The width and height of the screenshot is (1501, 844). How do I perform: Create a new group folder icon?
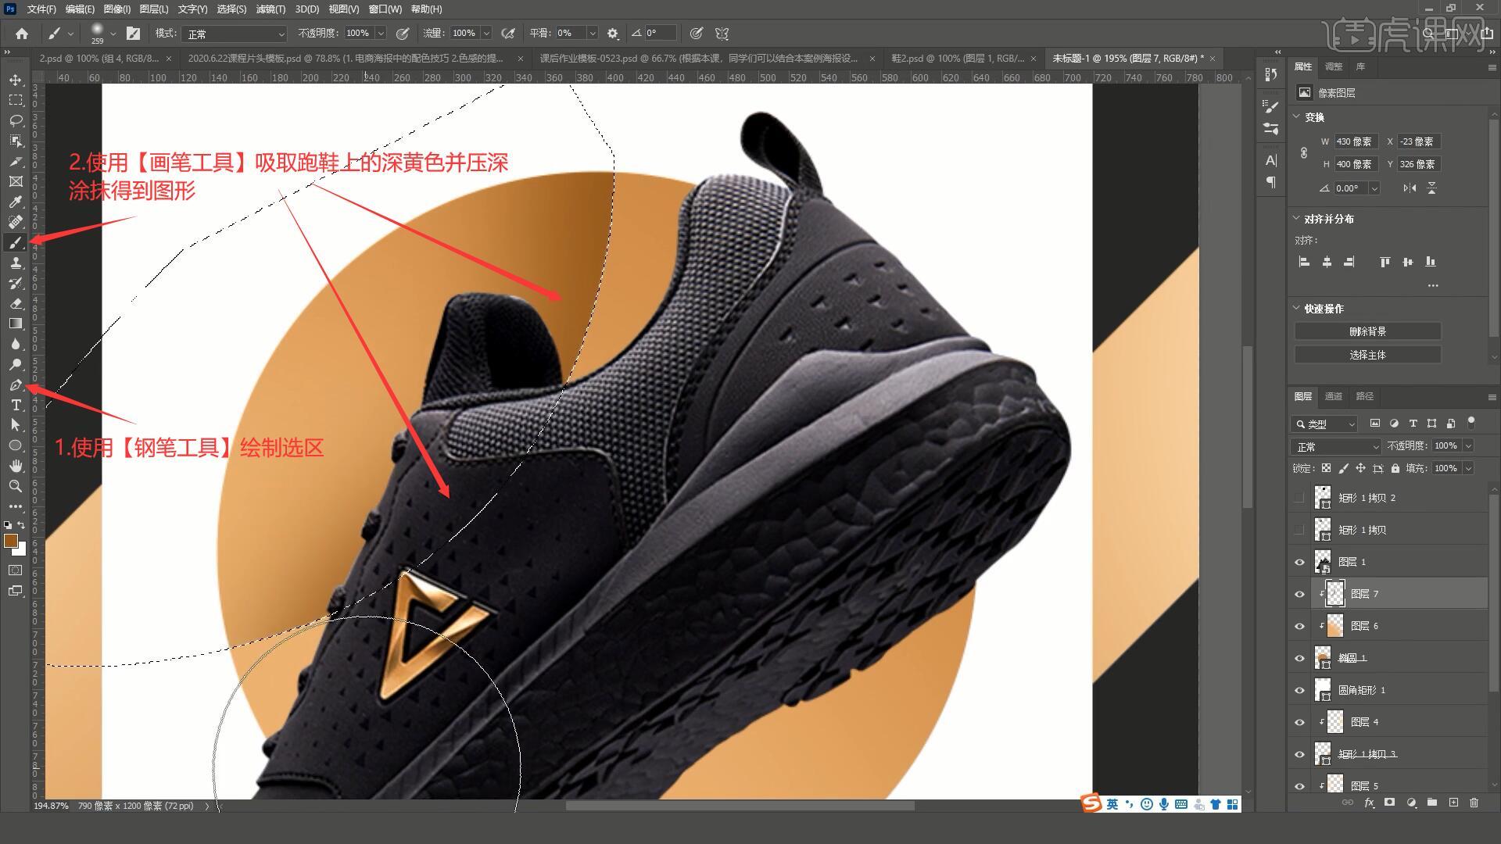tap(1432, 803)
